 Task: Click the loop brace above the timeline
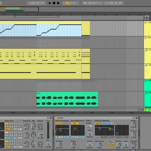(x=37, y=17)
